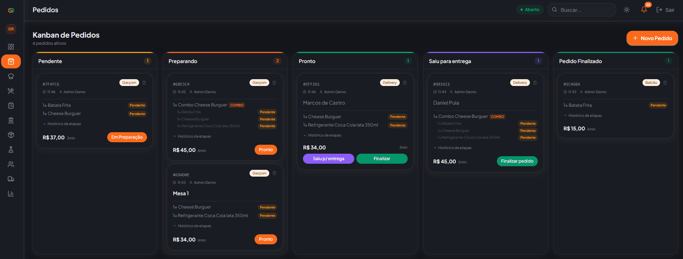Open the crossed utensils sidebar icon
683x259 pixels.
pos(11,91)
